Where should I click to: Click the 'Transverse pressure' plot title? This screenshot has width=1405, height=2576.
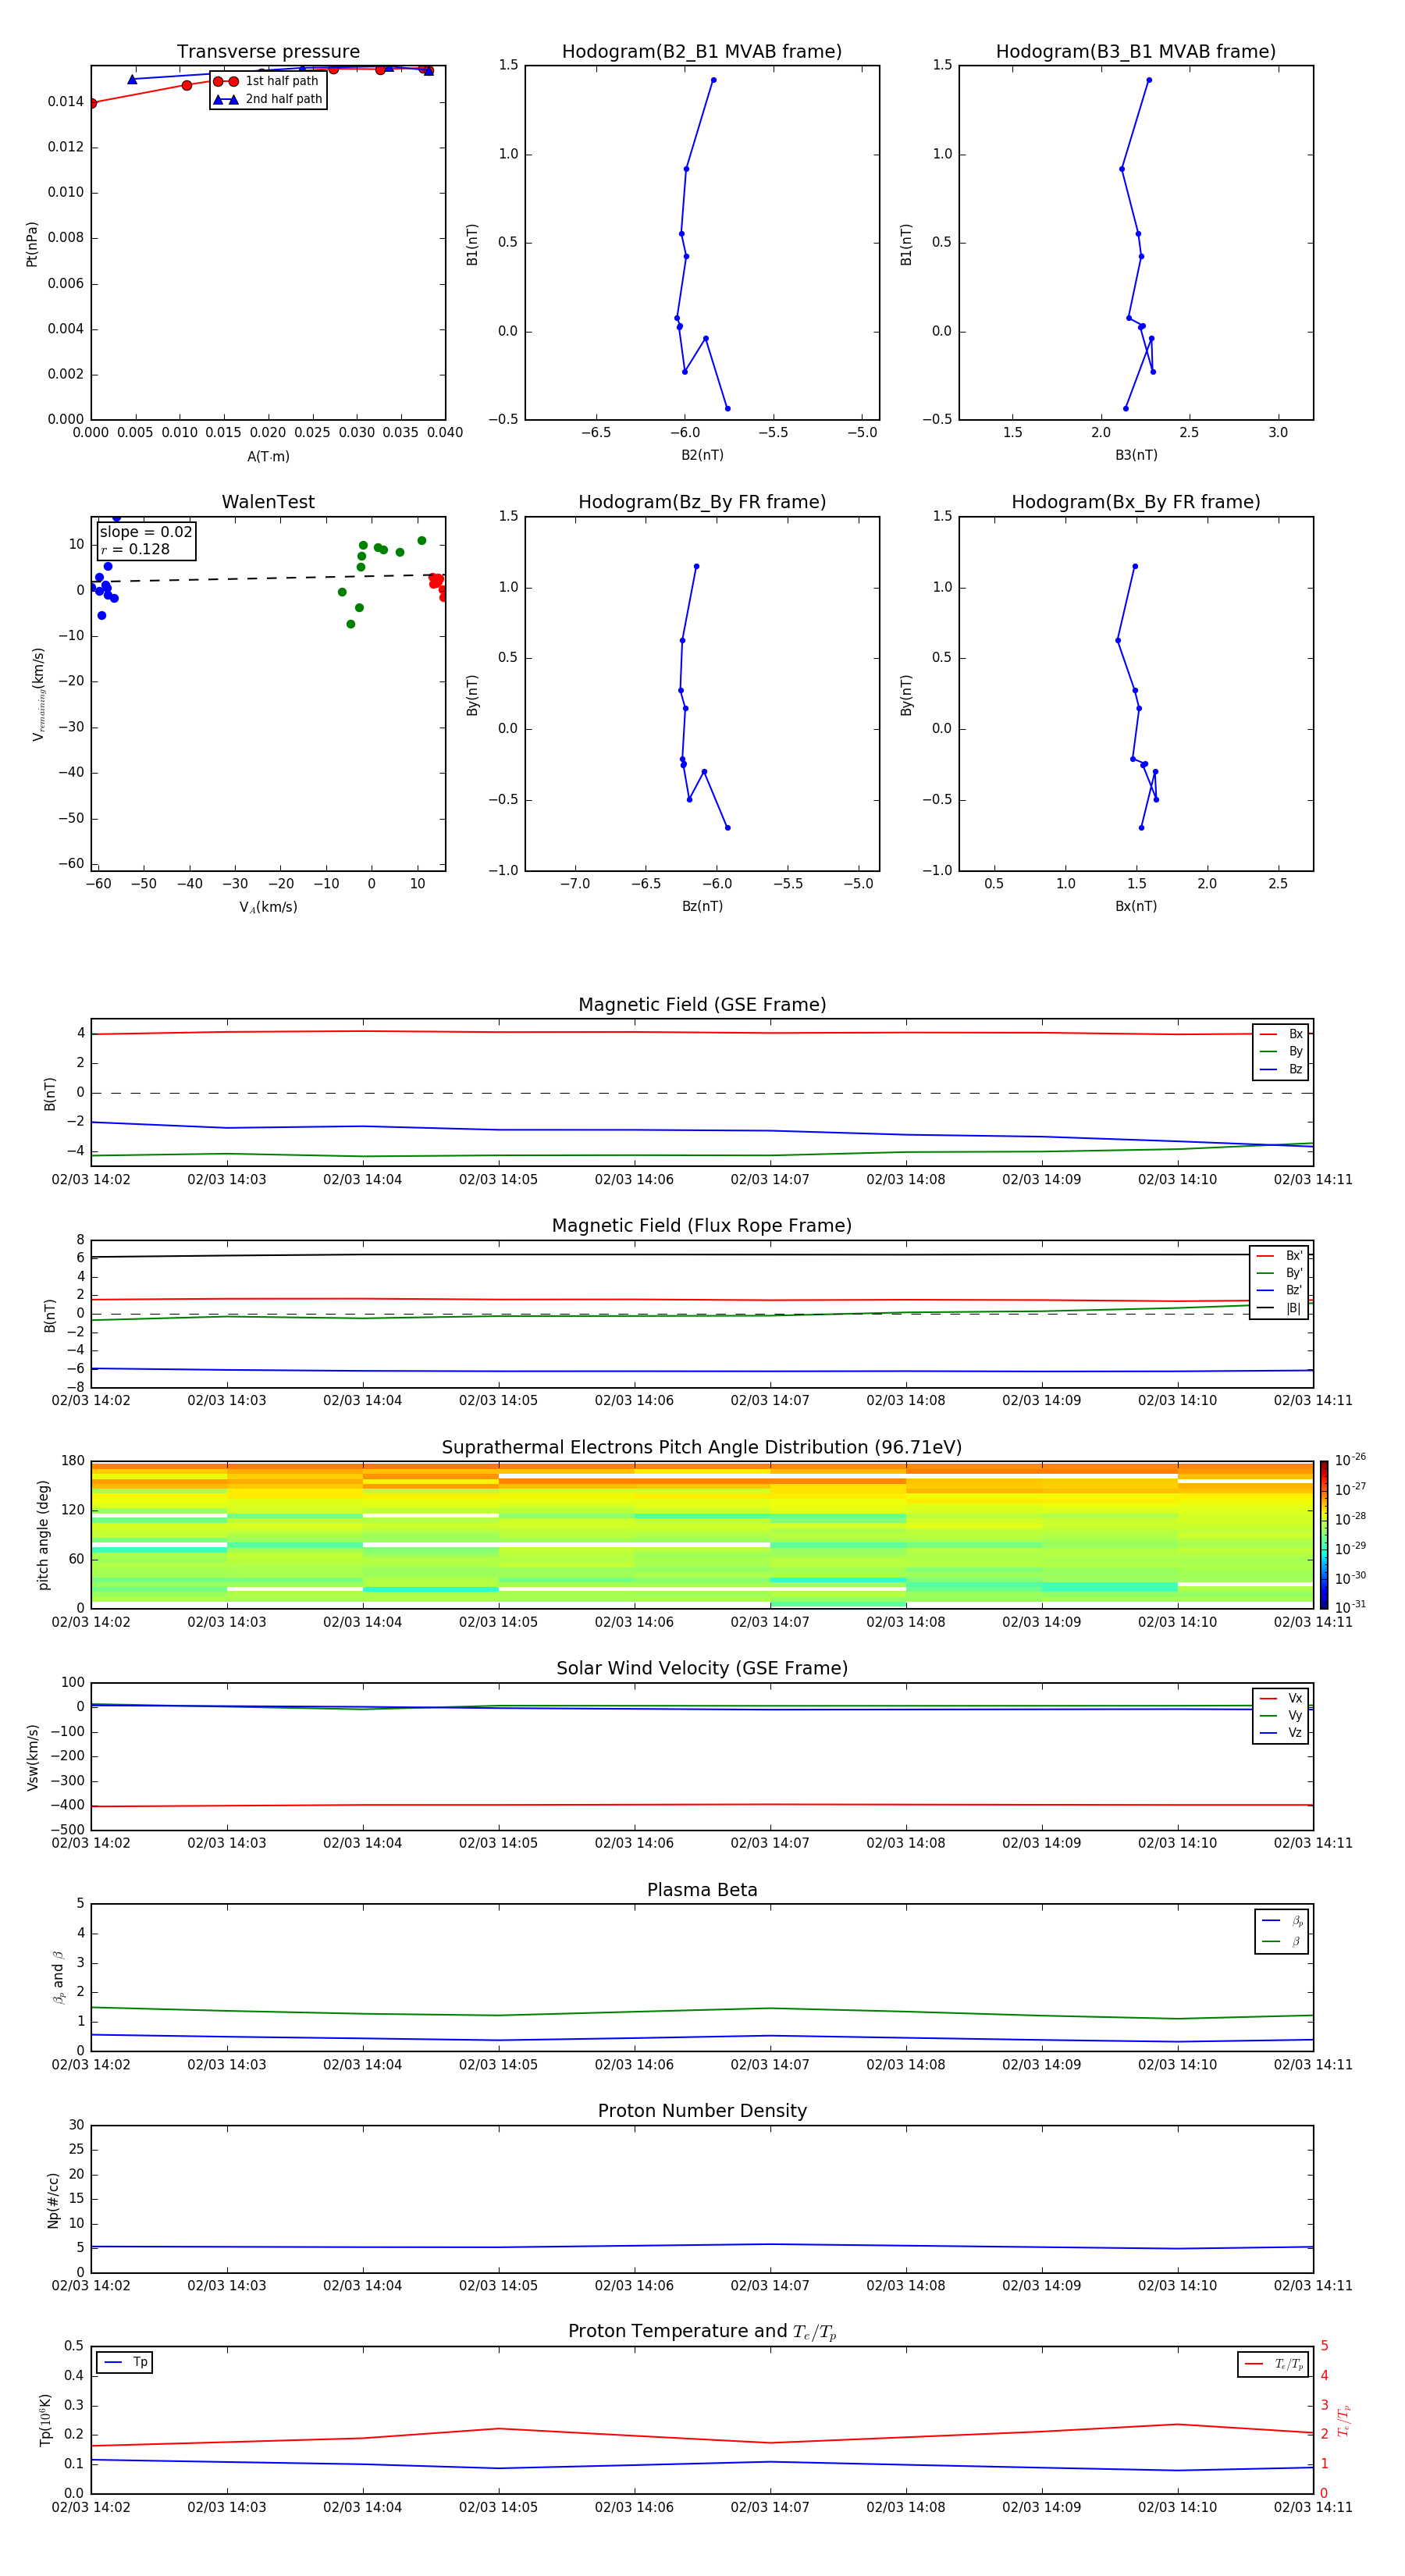268,52
